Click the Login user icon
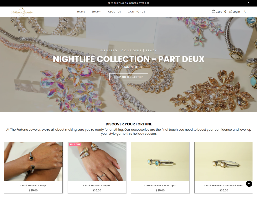Viewport: 257px width, 198px height. pyautogui.click(x=231, y=11)
